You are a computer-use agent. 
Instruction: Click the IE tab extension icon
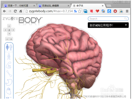point(121,11)
